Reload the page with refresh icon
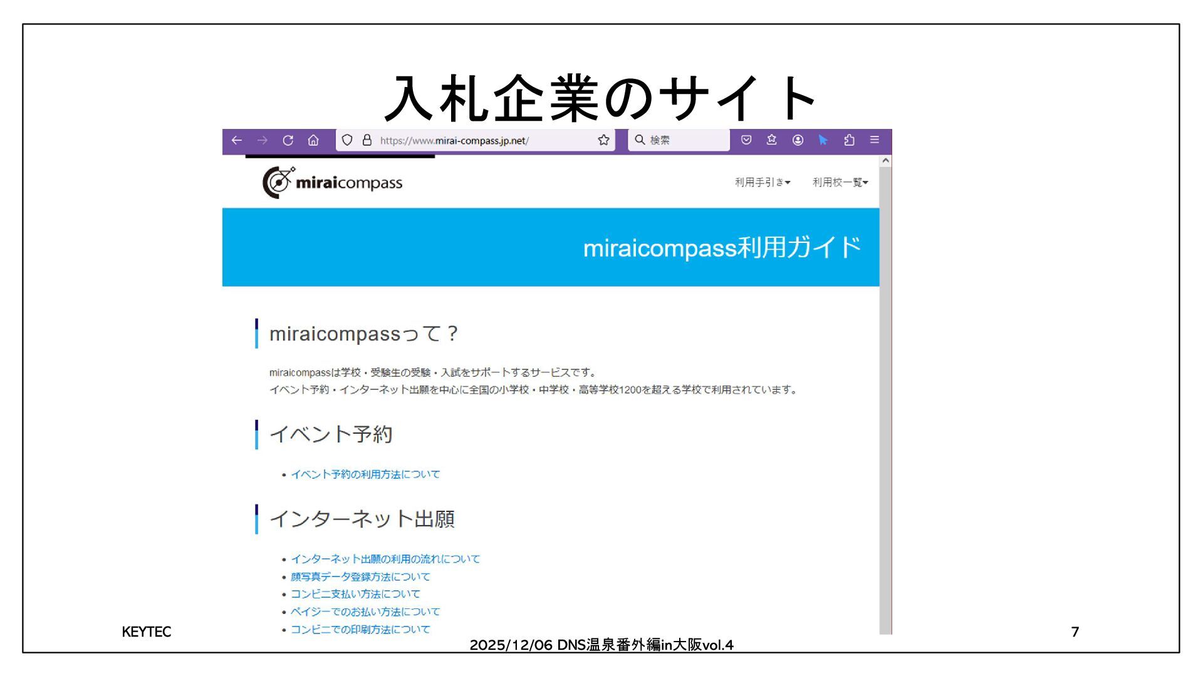1203x676 pixels. (288, 140)
